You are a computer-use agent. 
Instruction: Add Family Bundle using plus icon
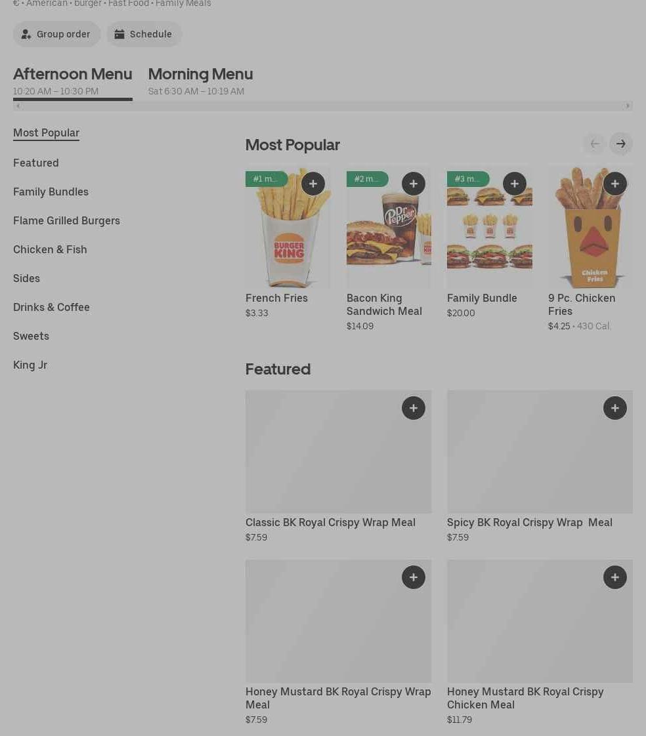tap(515, 184)
